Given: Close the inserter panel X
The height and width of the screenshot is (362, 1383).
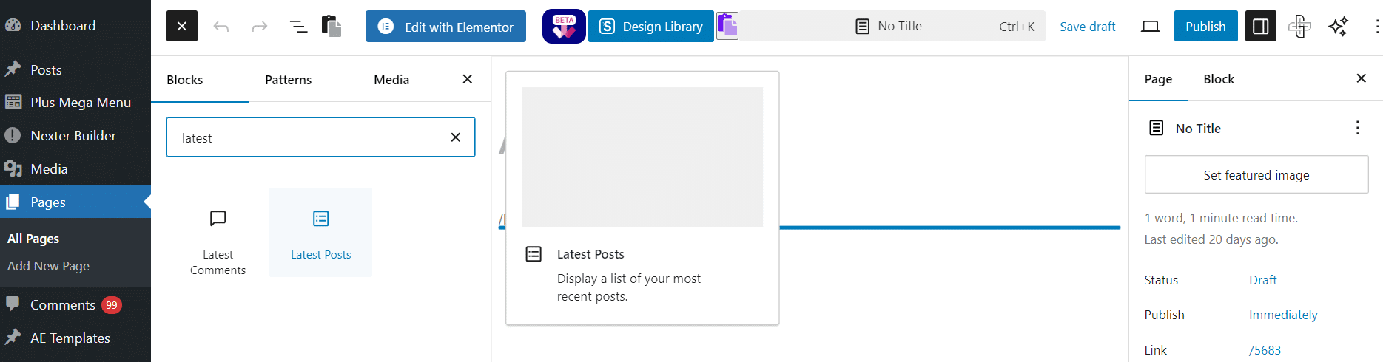Looking at the screenshot, I should tap(468, 79).
